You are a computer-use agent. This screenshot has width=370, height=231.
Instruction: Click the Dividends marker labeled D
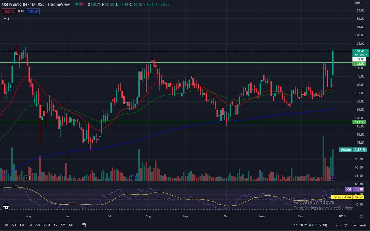pyautogui.click(x=133, y=178)
